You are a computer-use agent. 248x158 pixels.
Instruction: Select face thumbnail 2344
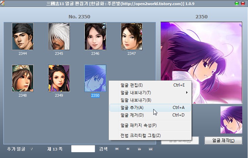click(23, 36)
